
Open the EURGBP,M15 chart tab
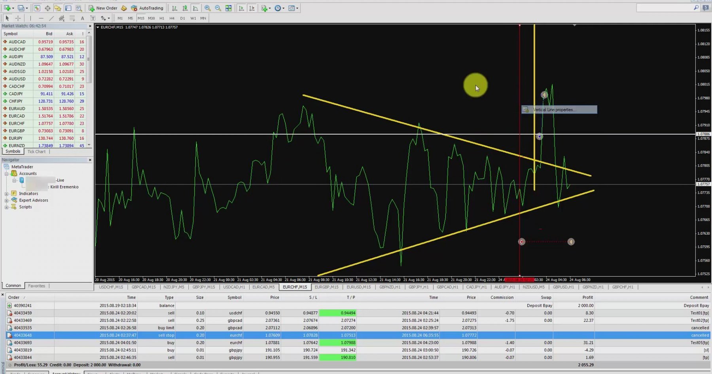(326, 287)
